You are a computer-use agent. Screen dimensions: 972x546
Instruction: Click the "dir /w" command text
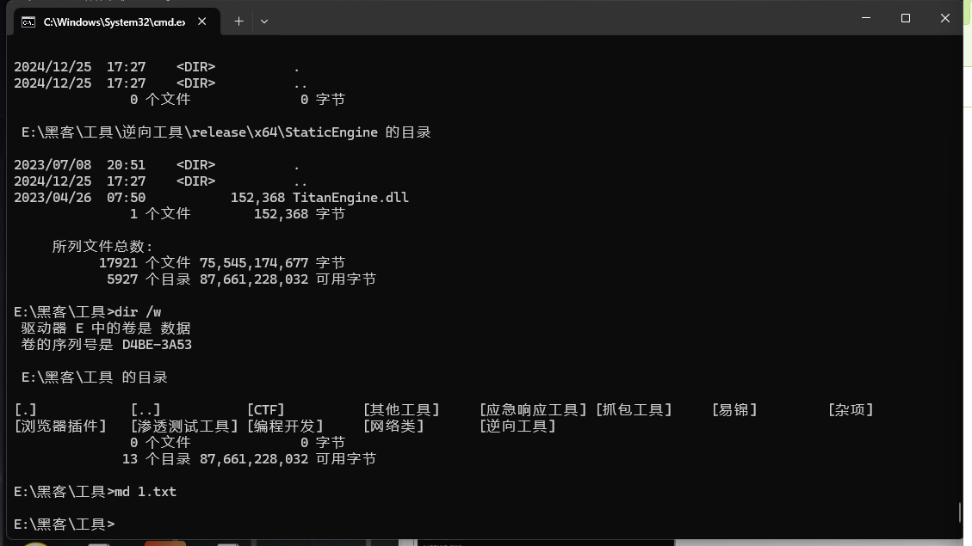(x=137, y=312)
